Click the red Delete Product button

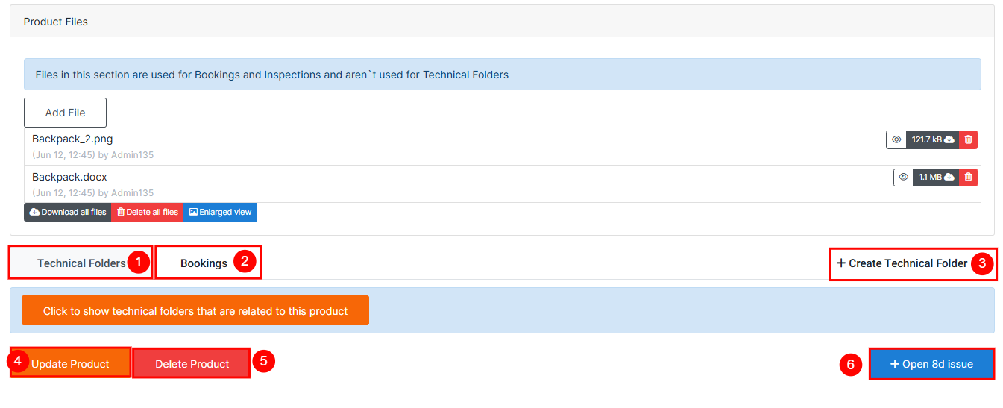(192, 364)
